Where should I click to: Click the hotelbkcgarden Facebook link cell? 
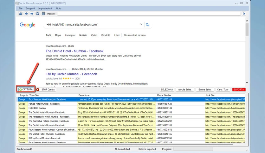pos(225,108)
